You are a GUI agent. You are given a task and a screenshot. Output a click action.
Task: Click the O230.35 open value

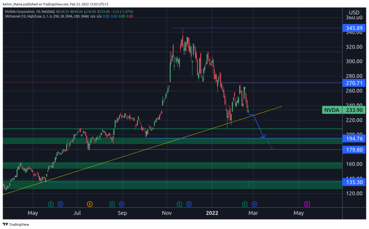[62, 12]
